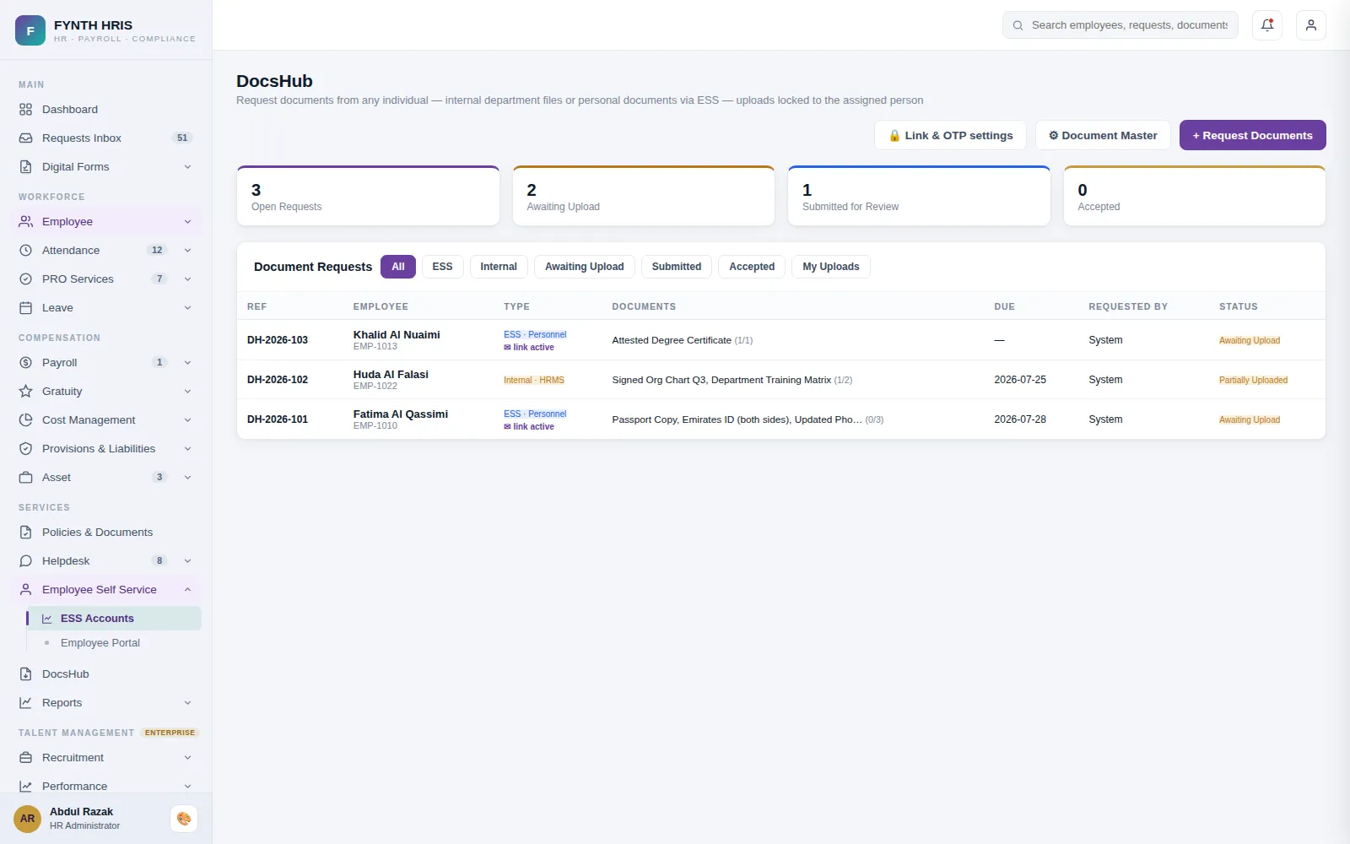Show Accepted document requests tab
Image resolution: width=1350 pixels, height=844 pixels.
(752, 267)
